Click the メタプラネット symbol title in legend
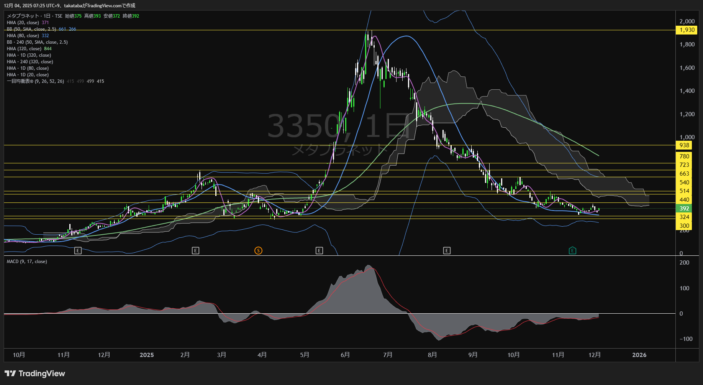Image resolution: width=703 pixels, height=385 pixels. point(23,16)
